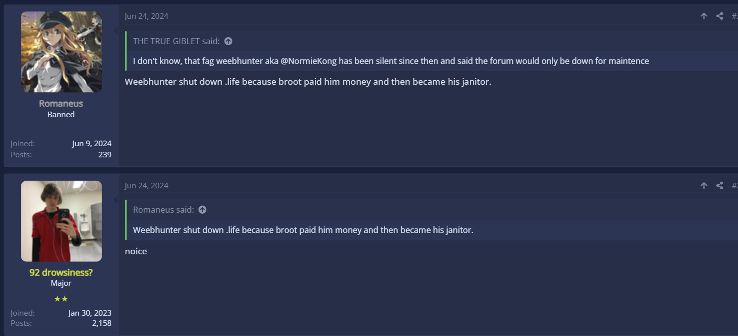
Task: Open the "92 drowsiness?" username link
Action: [x=61, y=273]
